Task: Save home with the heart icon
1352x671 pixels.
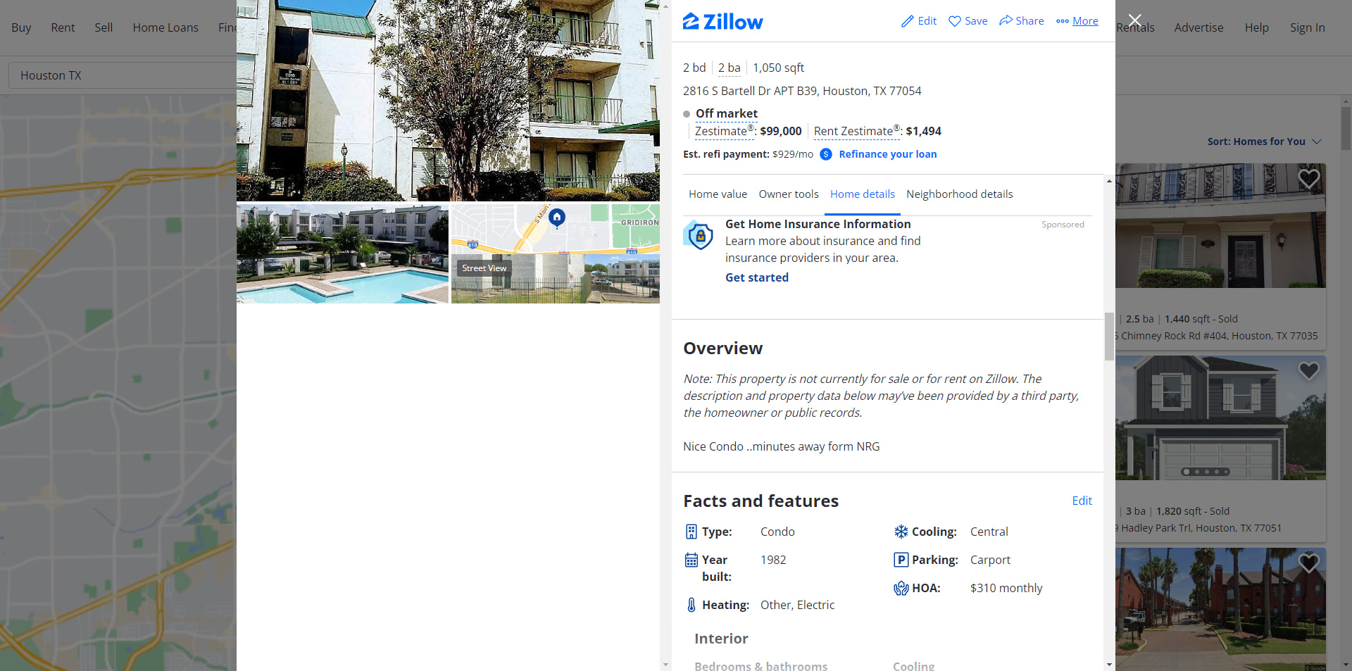Action: pos(955,21)
